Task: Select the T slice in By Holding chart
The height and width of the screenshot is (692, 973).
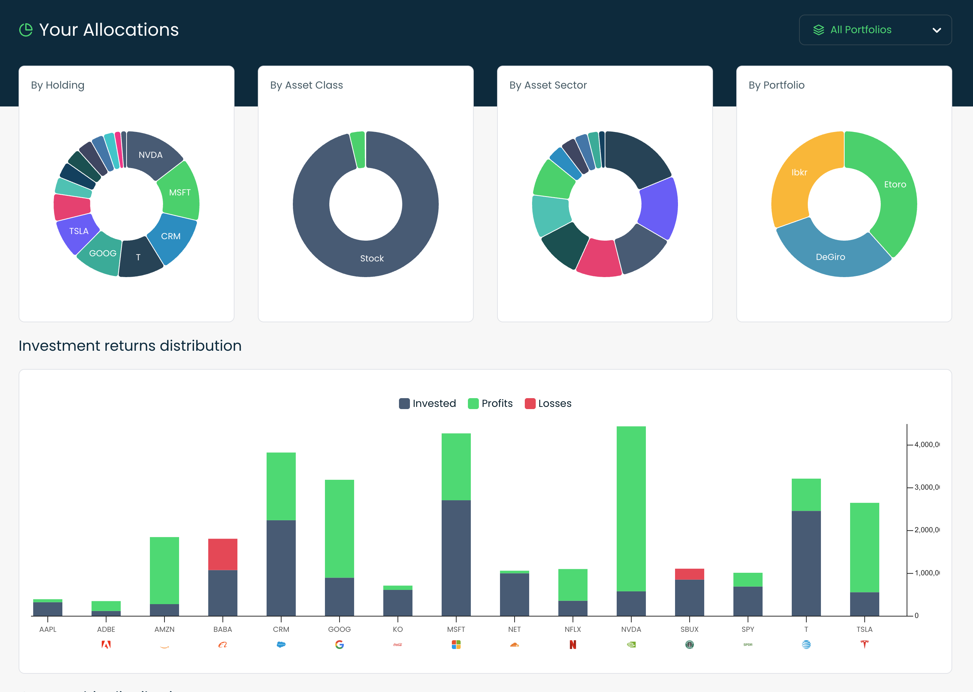Action: [139, 257]
